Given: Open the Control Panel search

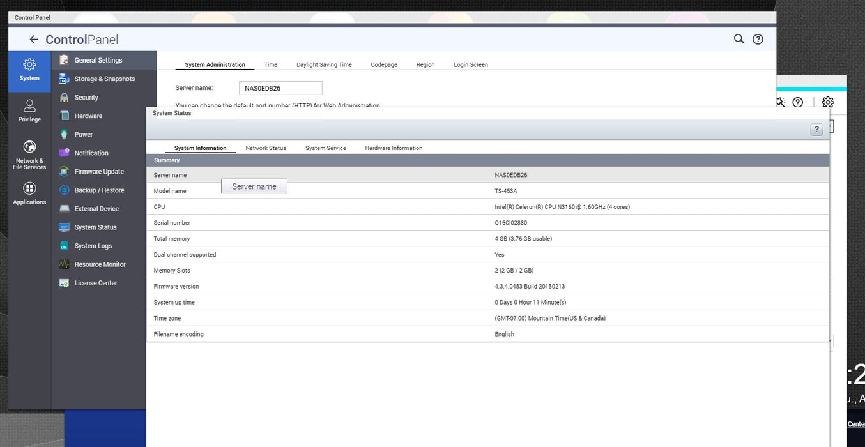Looking at the screenshot, I should (739, 39).
